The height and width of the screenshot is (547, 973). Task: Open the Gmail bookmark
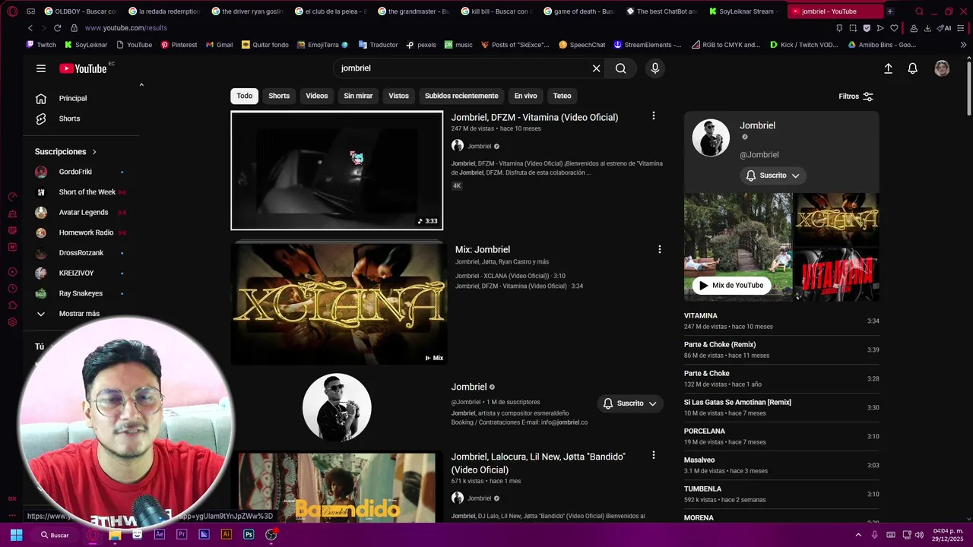219,45
